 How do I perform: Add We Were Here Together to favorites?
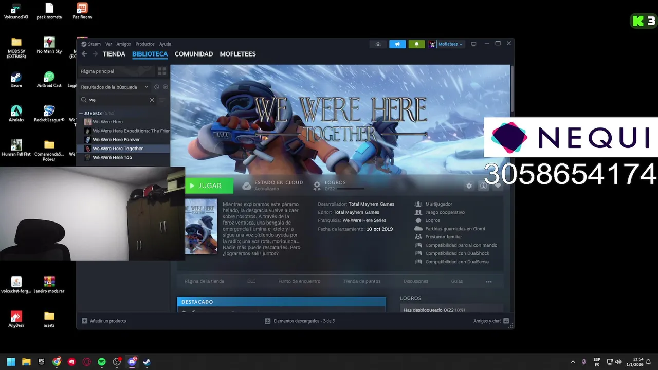click(x=498, y=186)
